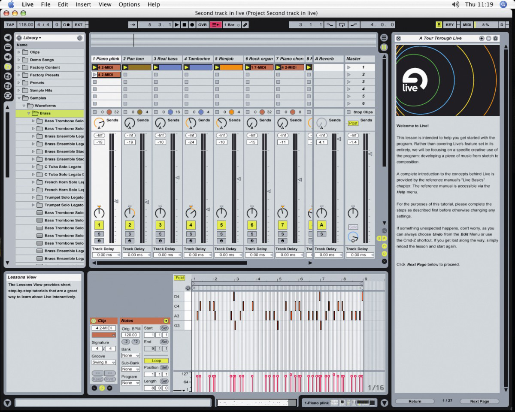This screenshot has width=515, height=412.
Task: Launch Master scene 1
Action: (348, 67)
